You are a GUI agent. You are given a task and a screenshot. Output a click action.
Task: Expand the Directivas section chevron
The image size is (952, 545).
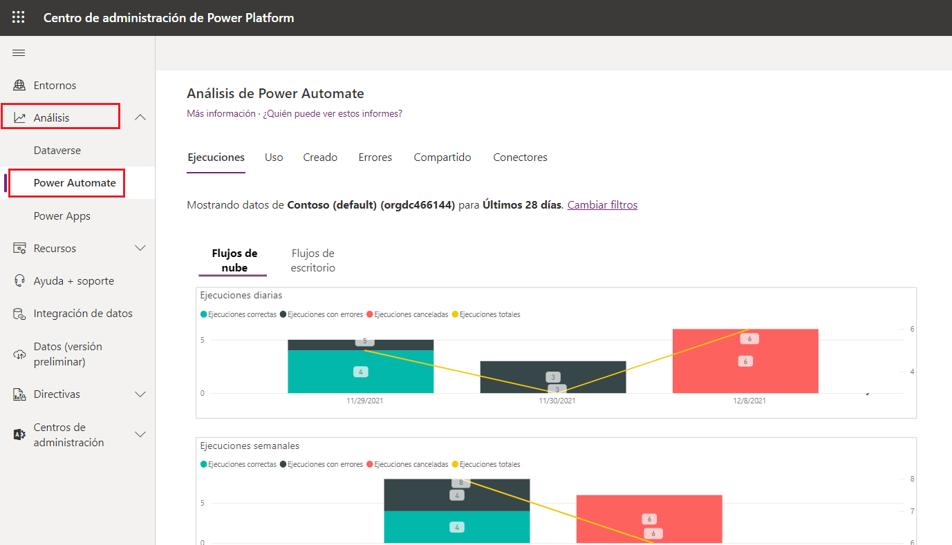pos(140,394)
